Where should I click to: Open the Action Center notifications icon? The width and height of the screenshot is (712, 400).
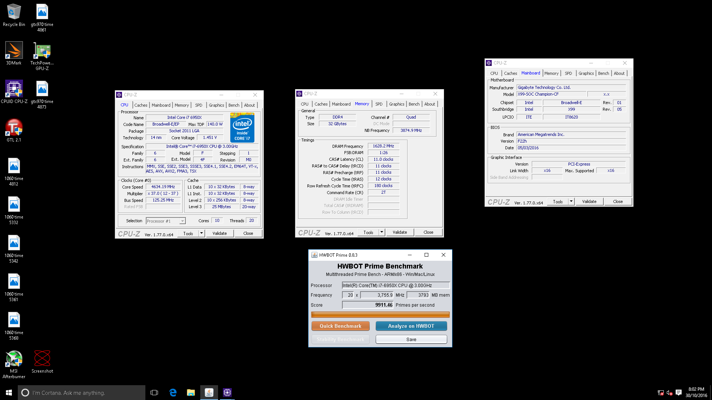679,393
